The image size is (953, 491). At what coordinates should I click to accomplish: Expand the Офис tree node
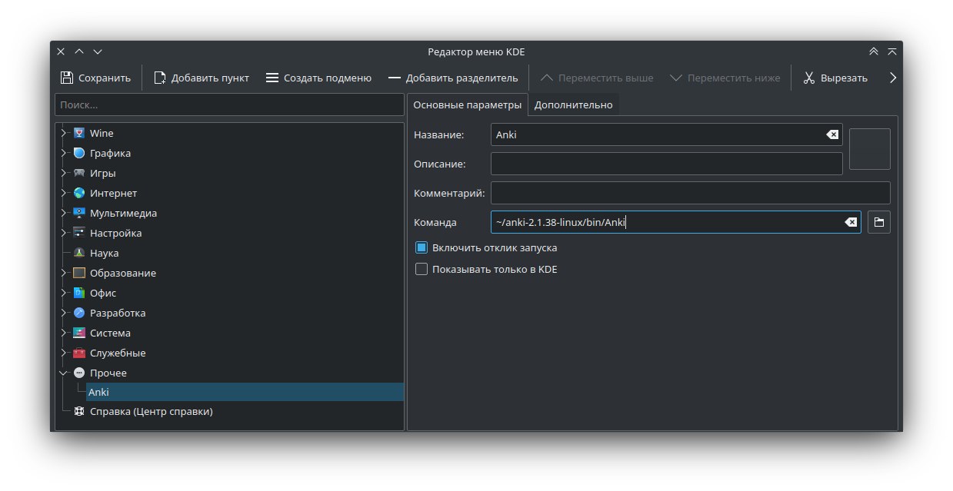click(x=65, y=293)
